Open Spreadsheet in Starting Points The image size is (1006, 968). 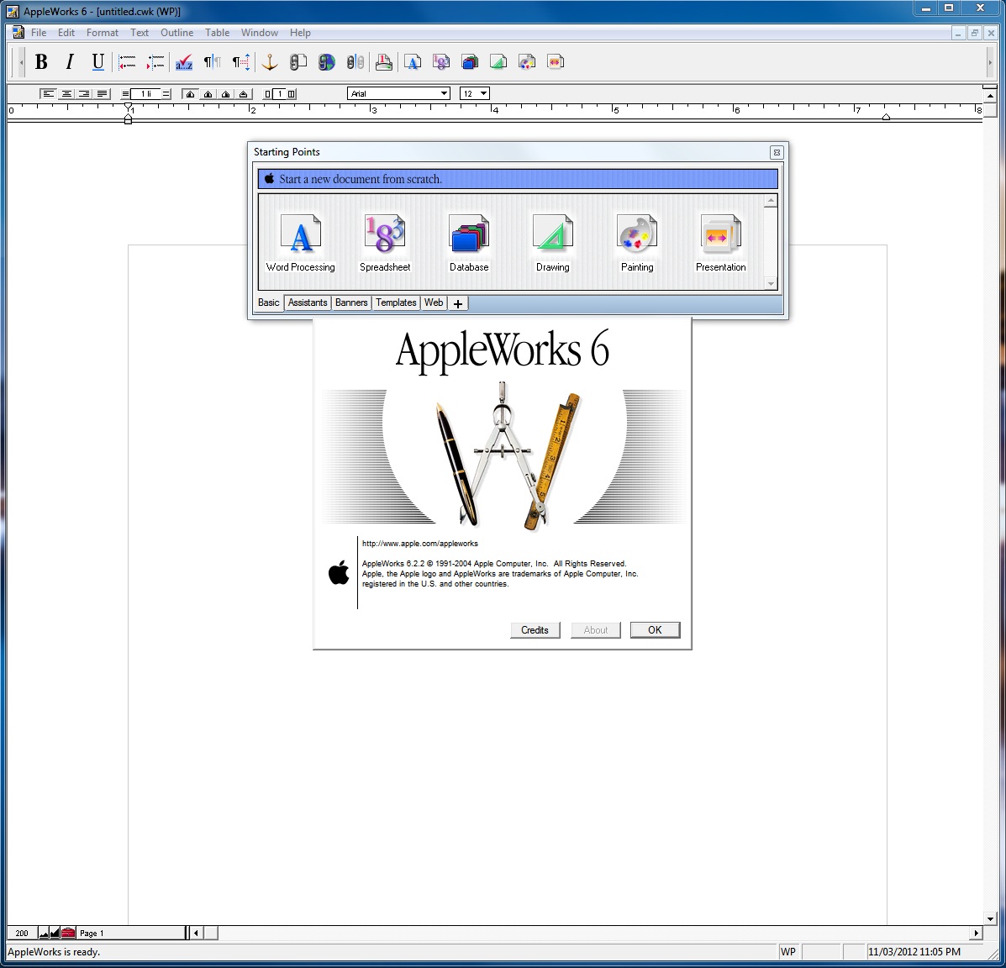385,243
